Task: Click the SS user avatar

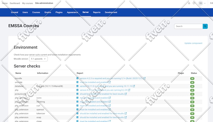Action: pos(200,3)
